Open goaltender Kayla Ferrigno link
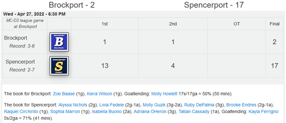 pyautogui.click(x=263, y=112)
